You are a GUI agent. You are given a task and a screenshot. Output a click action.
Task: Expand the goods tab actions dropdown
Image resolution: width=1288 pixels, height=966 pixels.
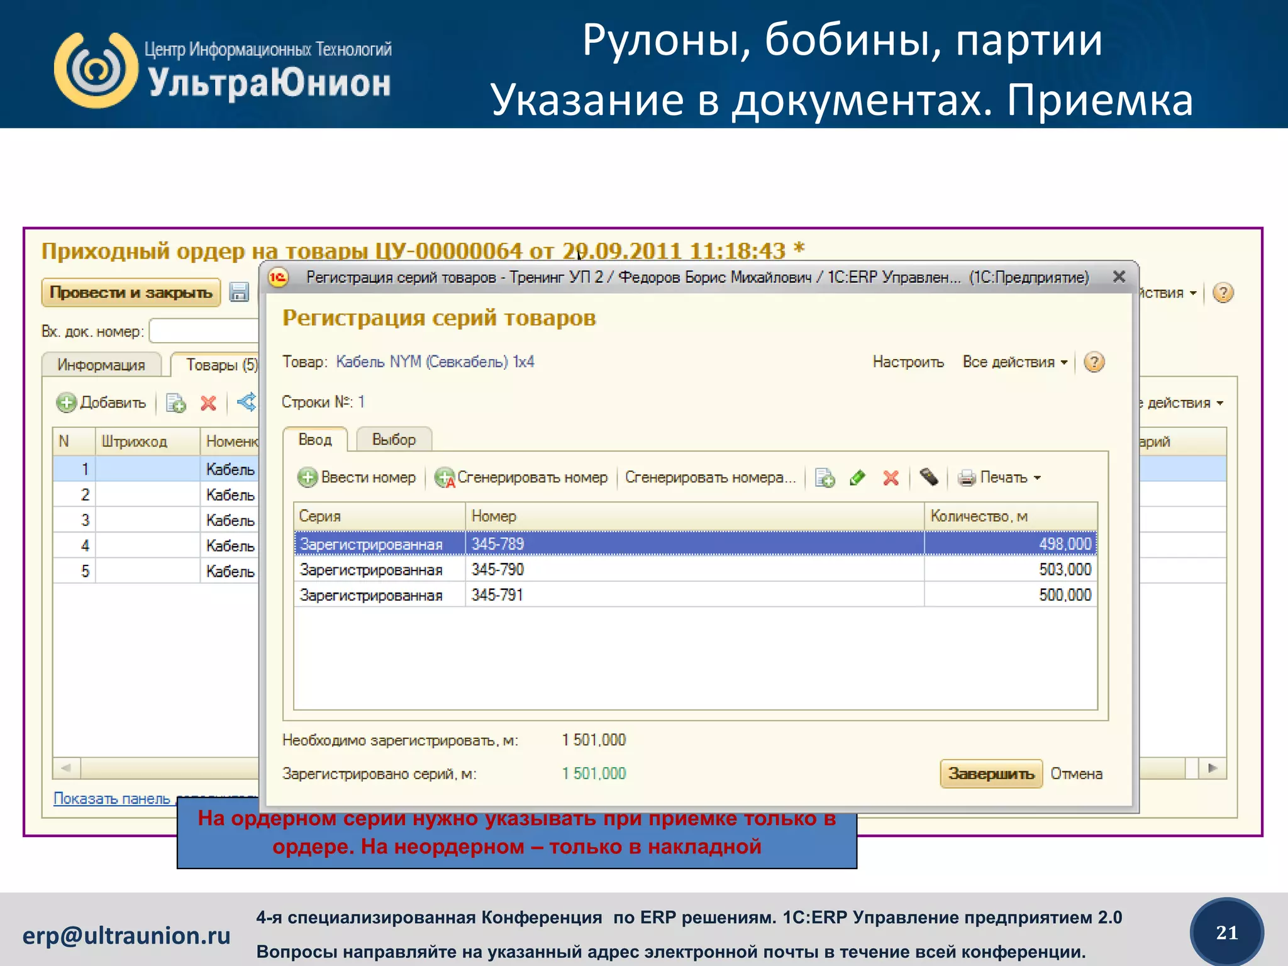click(x=1182, y=403)
